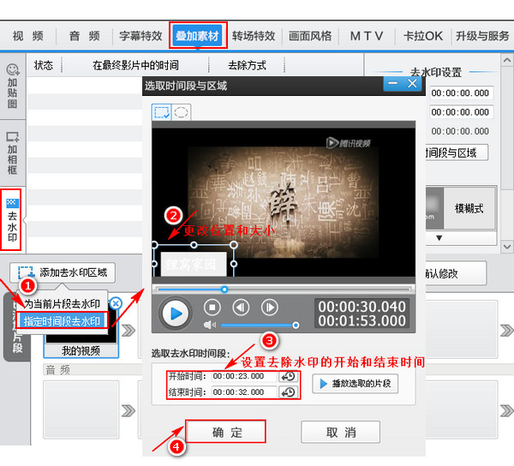Select the 叠加素材 tab

[198, 36]
